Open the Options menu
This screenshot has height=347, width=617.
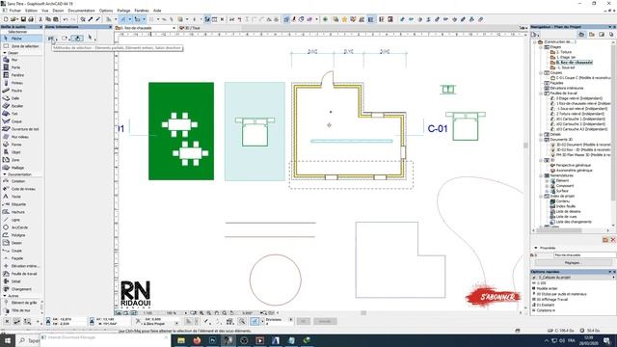106,11
